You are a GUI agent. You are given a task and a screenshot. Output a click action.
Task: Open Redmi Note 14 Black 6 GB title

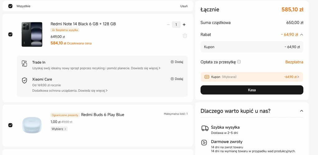pyautogui.click(x=83, y=24)
